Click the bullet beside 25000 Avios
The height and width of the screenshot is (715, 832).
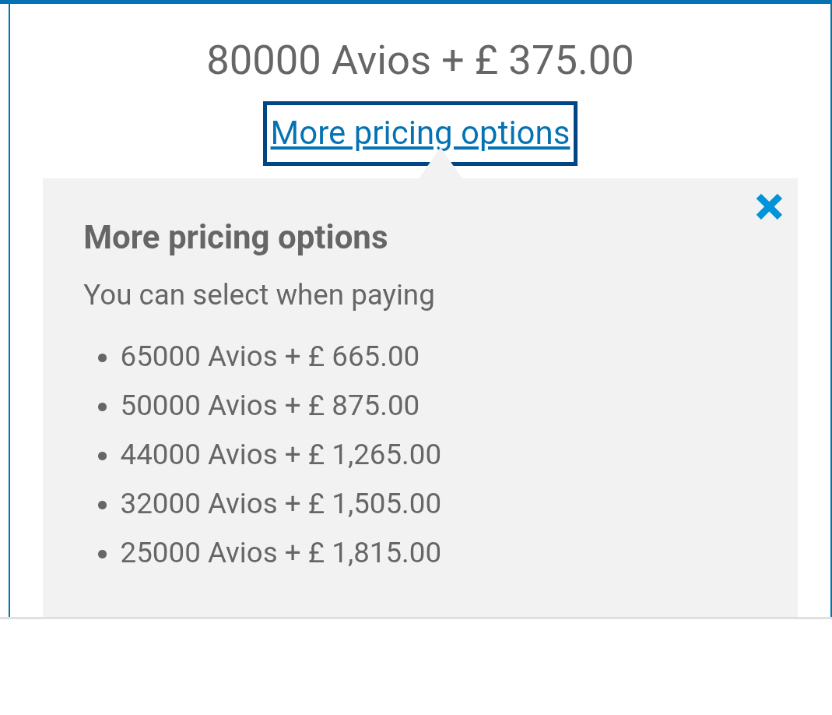pos(103,555)
